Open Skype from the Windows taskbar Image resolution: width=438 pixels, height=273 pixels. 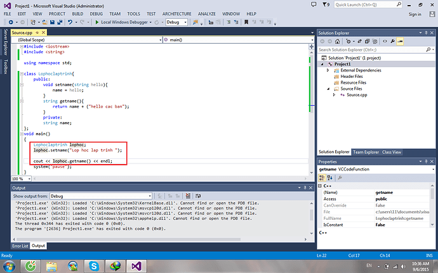[x=95, y=265]
